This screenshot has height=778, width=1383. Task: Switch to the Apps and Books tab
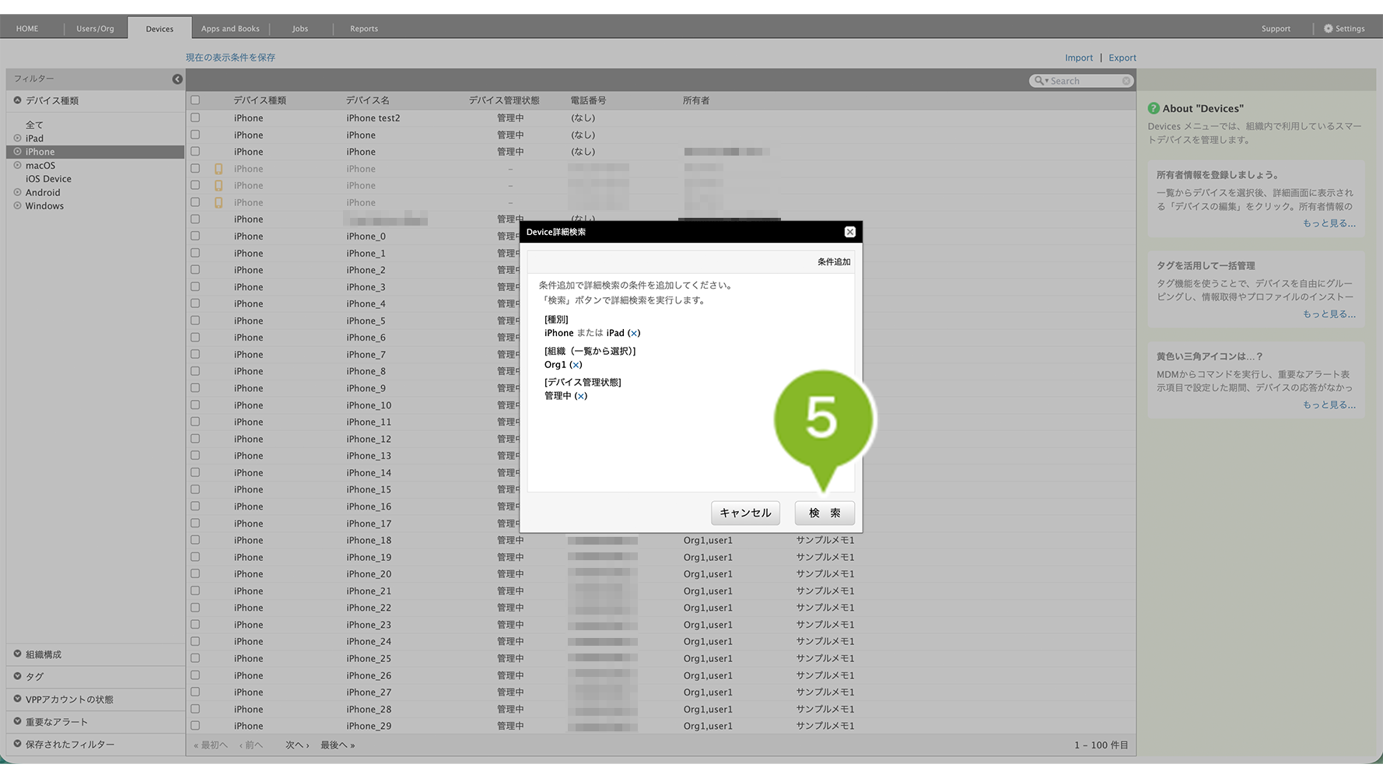click(230, 29)
